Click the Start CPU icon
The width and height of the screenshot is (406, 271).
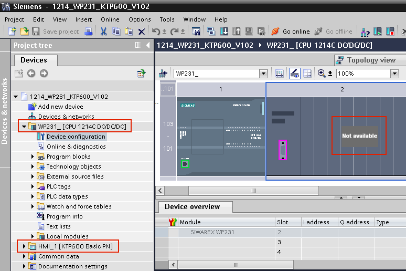point(378,32)
